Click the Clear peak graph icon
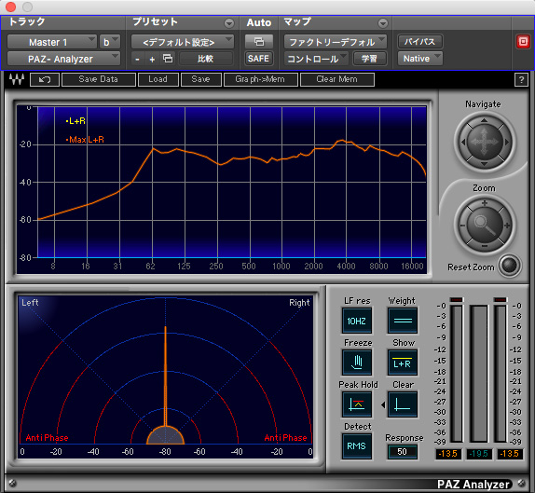The image size is (535, 493). (403, 404)
